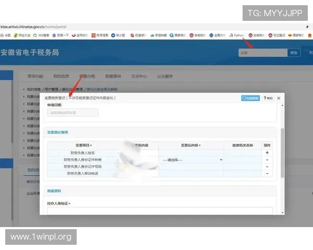The height and width of the screenshot is (250, 313).
Task: Open the 网址大全 bookmark
Action: [x=22, y=35]
